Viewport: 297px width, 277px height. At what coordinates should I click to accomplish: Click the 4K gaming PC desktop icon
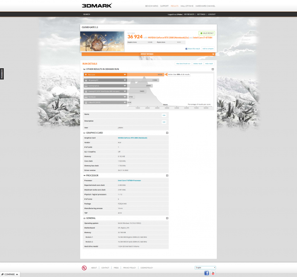pyautogui.click(x=86, y=80)
